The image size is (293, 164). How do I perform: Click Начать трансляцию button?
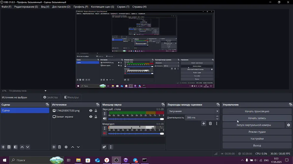click(x=257, y=111)
